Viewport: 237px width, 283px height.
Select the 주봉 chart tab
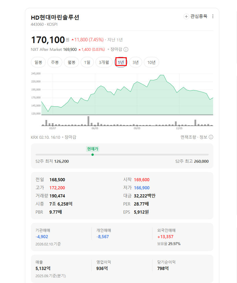[55, 62]
